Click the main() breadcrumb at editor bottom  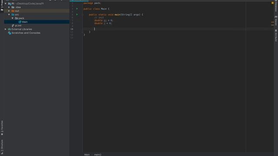pos(98,155)
